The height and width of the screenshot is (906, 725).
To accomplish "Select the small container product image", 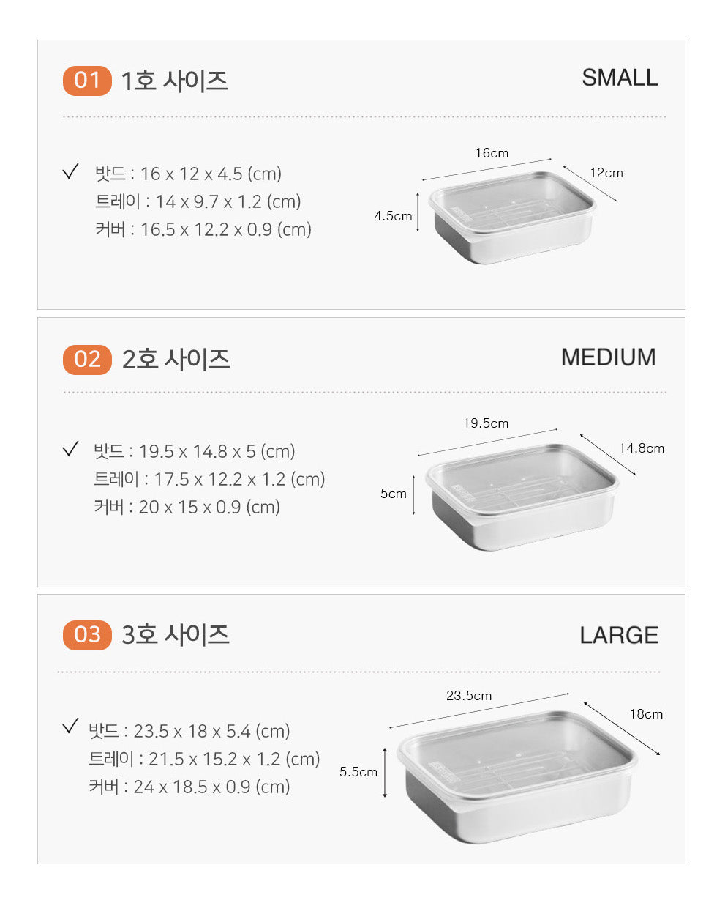I will coord(514,217).
